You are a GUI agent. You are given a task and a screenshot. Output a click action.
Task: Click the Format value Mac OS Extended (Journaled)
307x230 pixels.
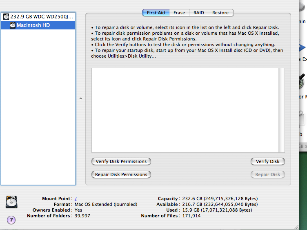pos(106,204)
